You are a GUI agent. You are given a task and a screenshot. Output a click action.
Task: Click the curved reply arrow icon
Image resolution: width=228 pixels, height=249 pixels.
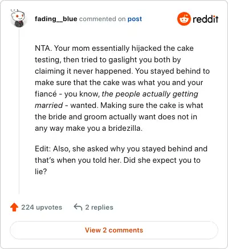(78, 207)
